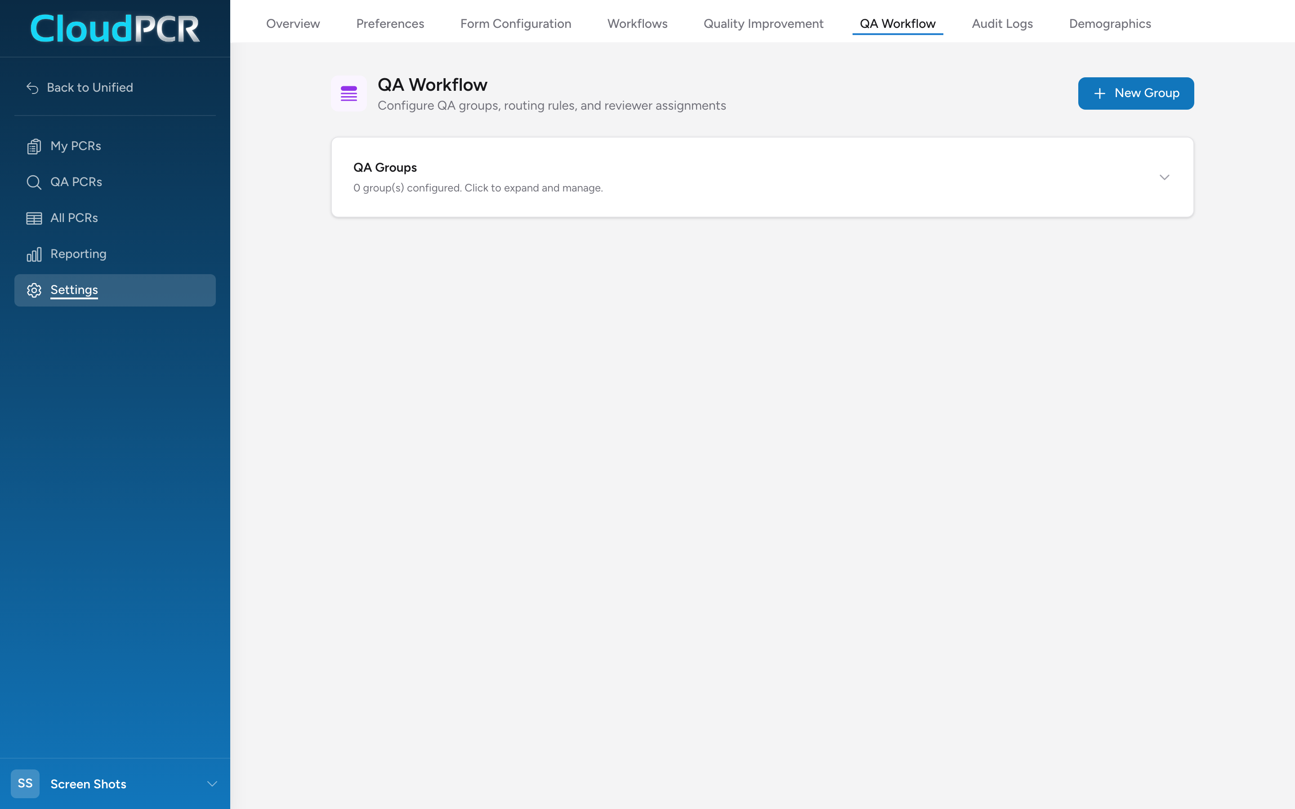Image resolution: width=1295 pixels, height=809 pixels.
Task: Click the My PCRs clipboard icon
Action: pyautogui.click(x=34, y=146)
